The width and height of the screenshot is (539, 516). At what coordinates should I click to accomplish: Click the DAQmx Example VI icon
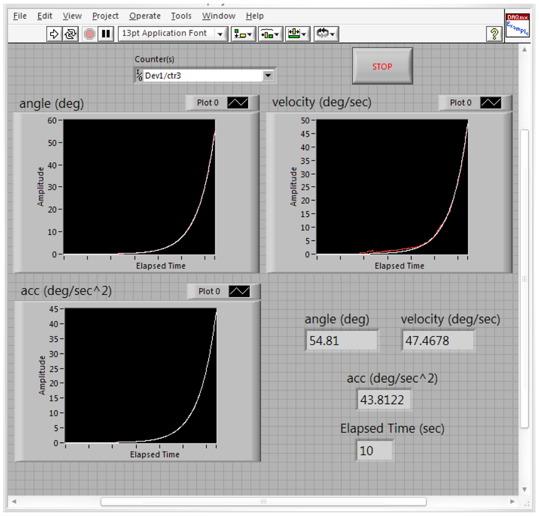(517, 25)
